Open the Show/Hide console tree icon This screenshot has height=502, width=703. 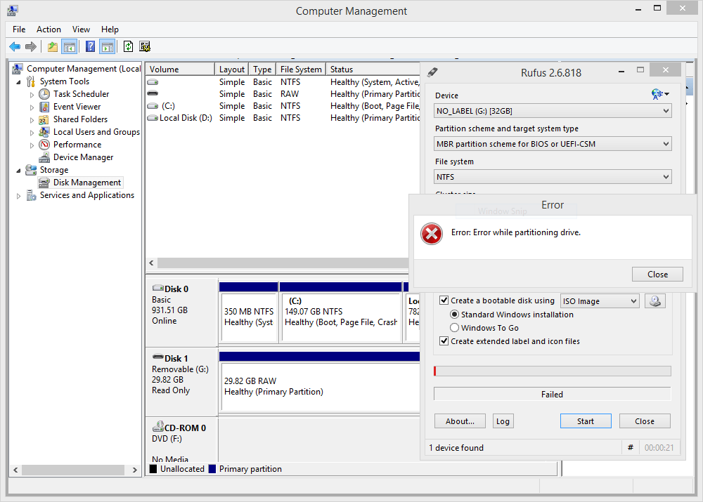pyautogui.click(x=70, y=46)
